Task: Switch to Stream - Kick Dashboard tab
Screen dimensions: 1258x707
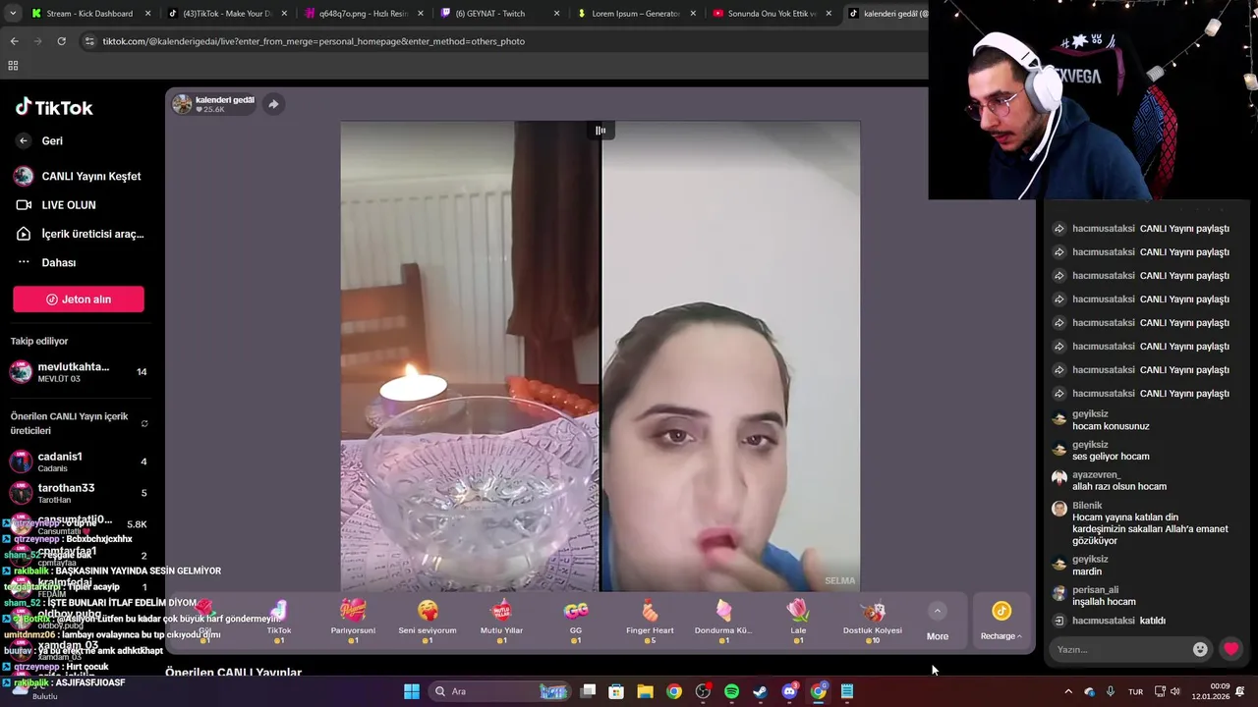Action: (88, 14)
